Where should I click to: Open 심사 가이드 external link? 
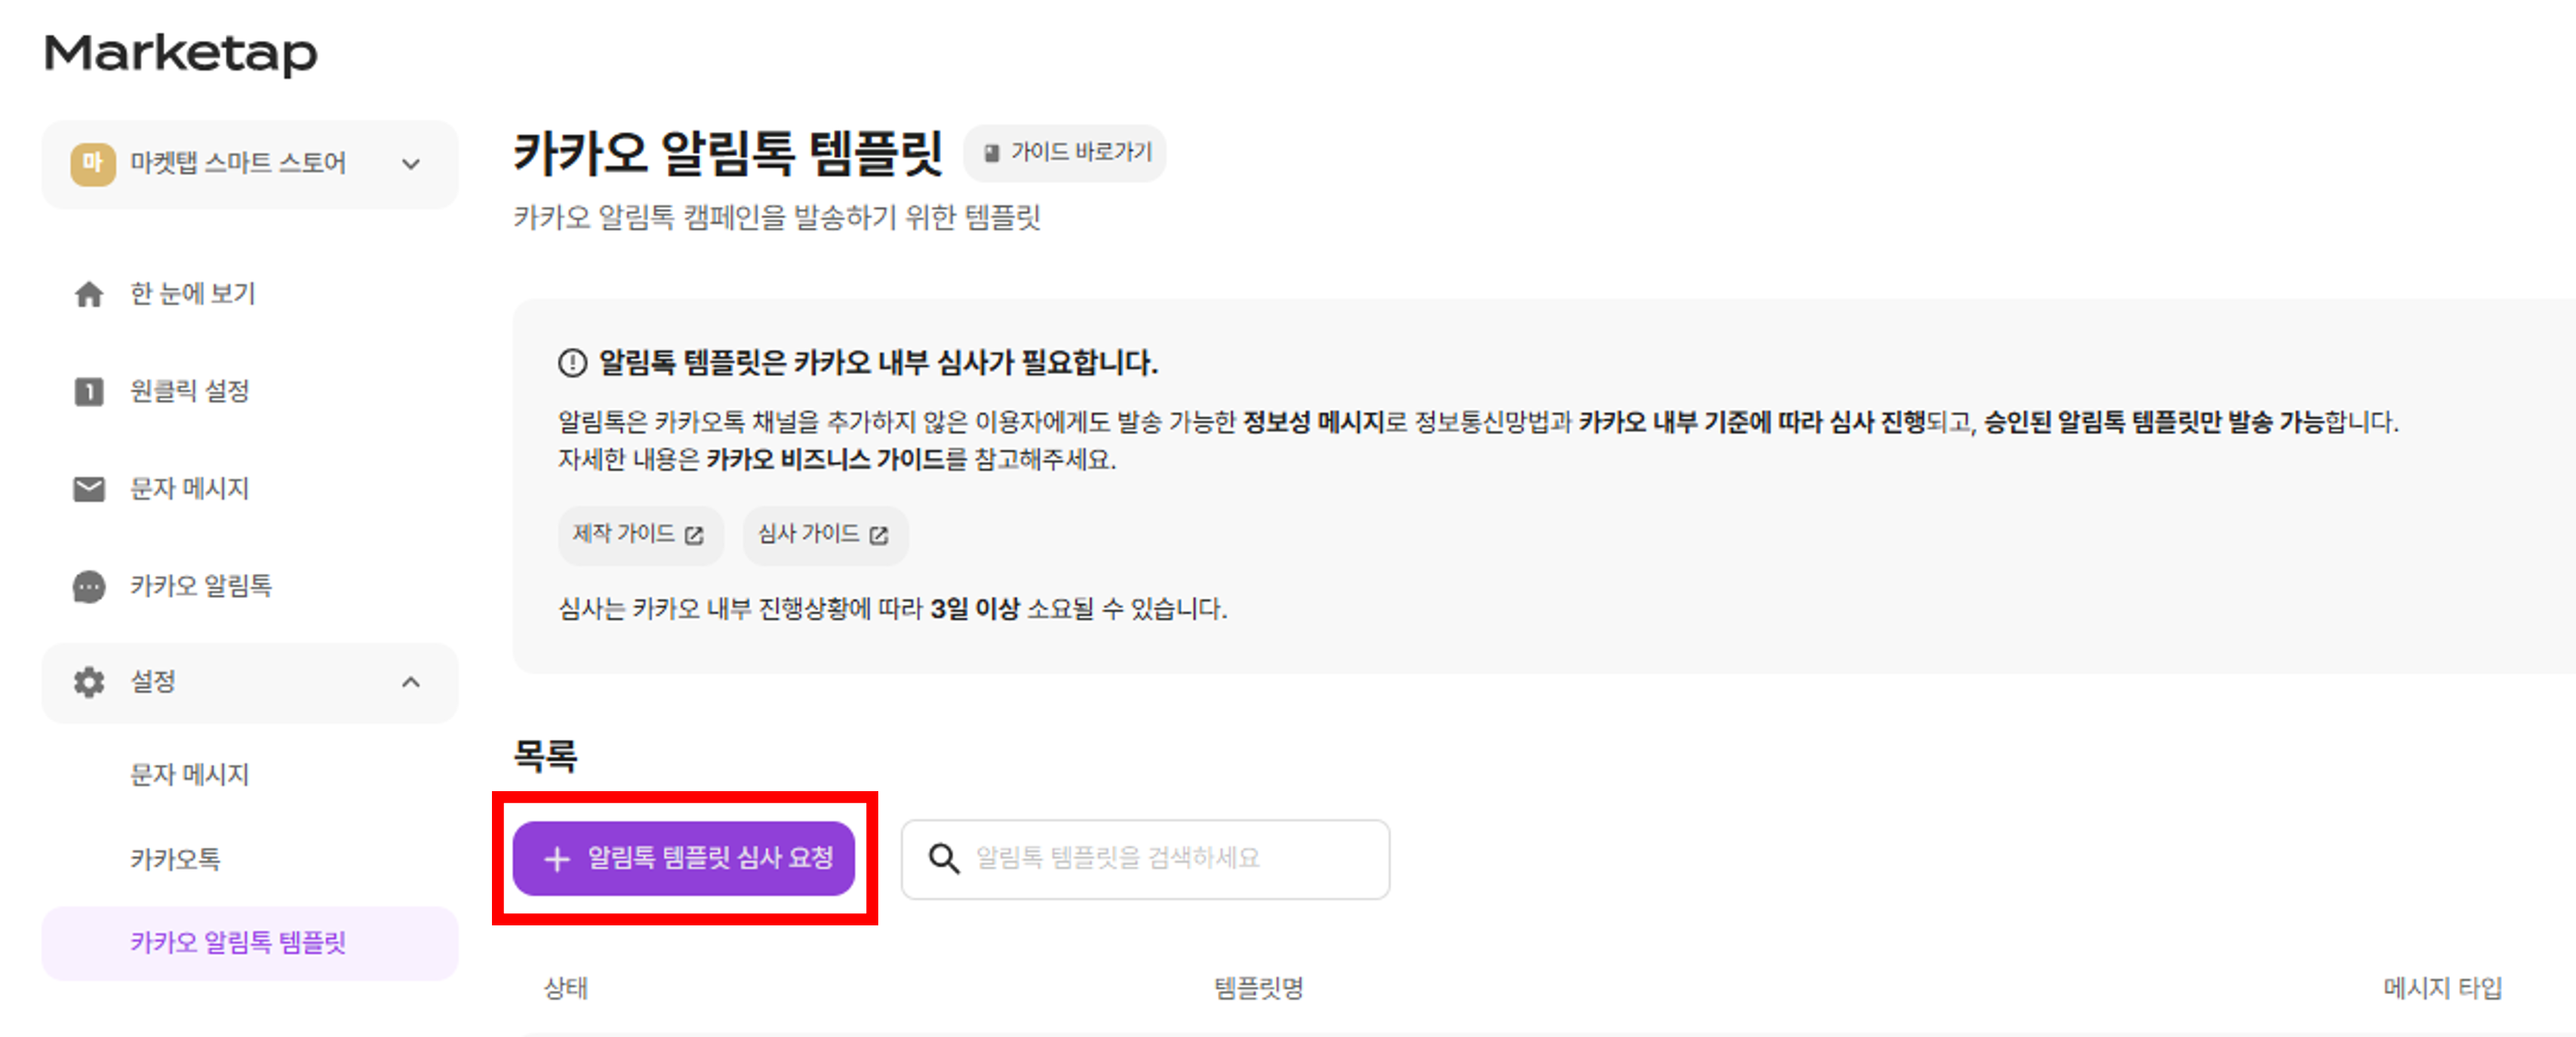click(x=824, y=535)
